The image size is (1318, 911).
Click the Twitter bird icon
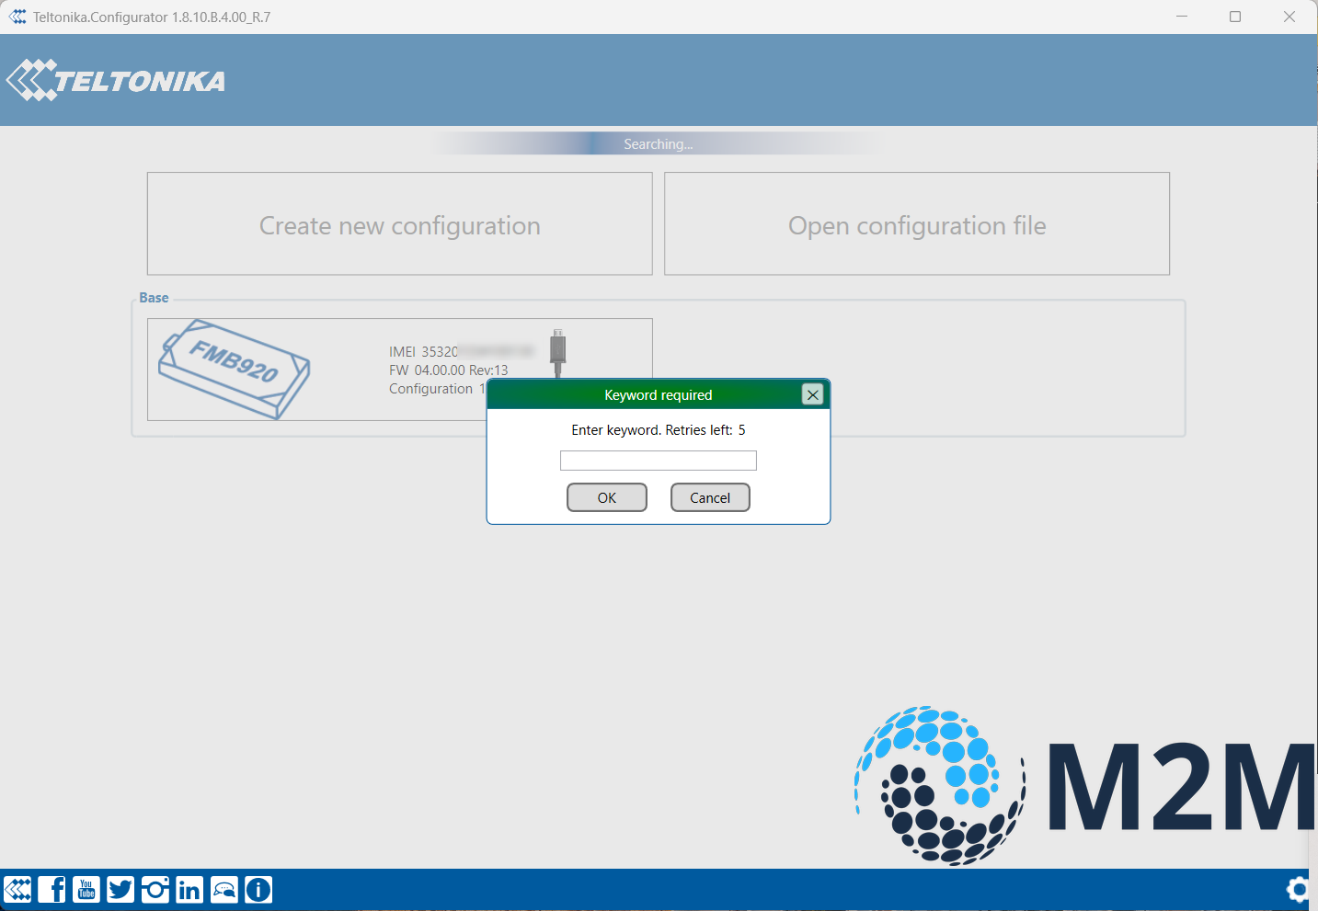click(120, 889)
